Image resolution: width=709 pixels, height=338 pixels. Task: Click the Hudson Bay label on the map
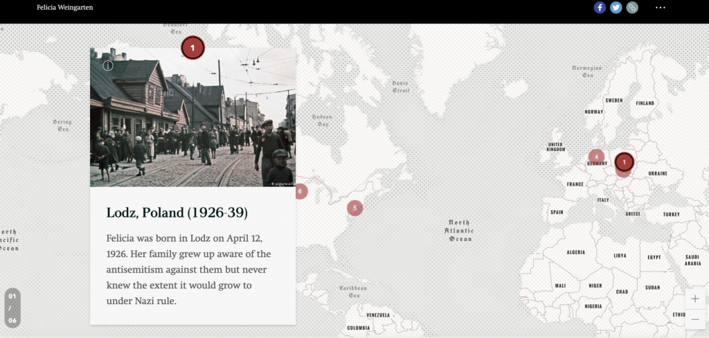(x=322, y=121)
